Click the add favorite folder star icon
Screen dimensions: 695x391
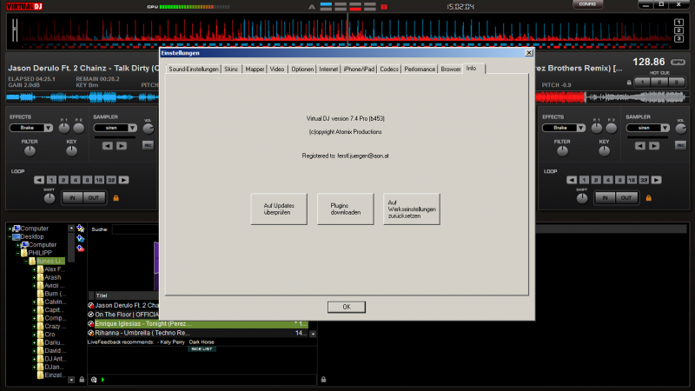pos(80,229)
